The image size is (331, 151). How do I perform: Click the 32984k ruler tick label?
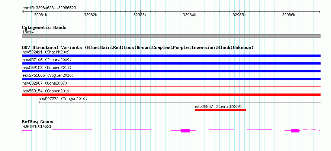point(189,15)
